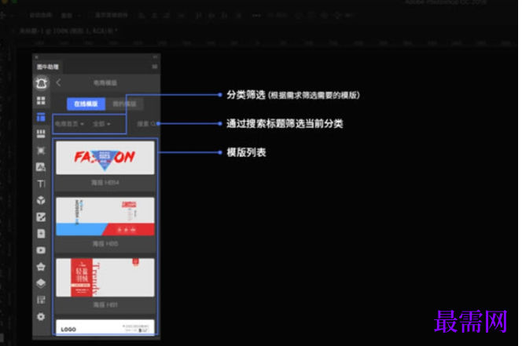Click the pencil edit square sidebar icon
Screen dimensions: 522x346
[x=41, y=217]
